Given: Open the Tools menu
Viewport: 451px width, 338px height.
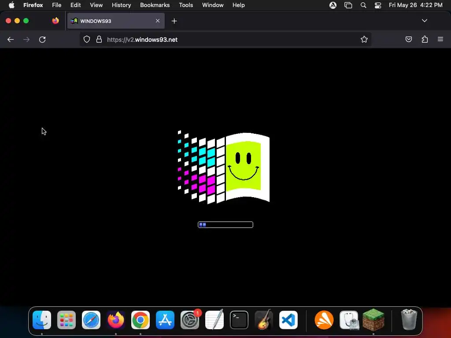Looking at the screenshot, I should point(186,5).
